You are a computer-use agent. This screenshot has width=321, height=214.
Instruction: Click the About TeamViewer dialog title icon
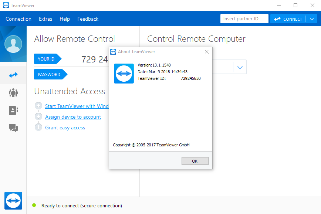pos(113,52)
